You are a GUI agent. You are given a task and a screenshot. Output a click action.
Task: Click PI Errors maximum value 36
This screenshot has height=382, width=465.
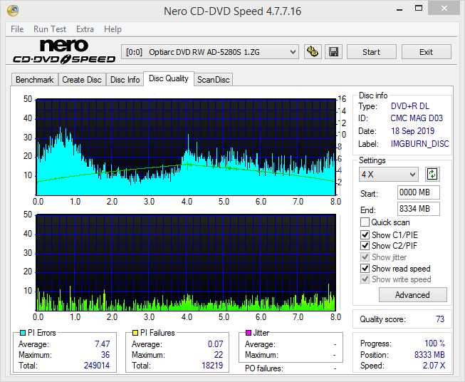[x=105, y=355]
